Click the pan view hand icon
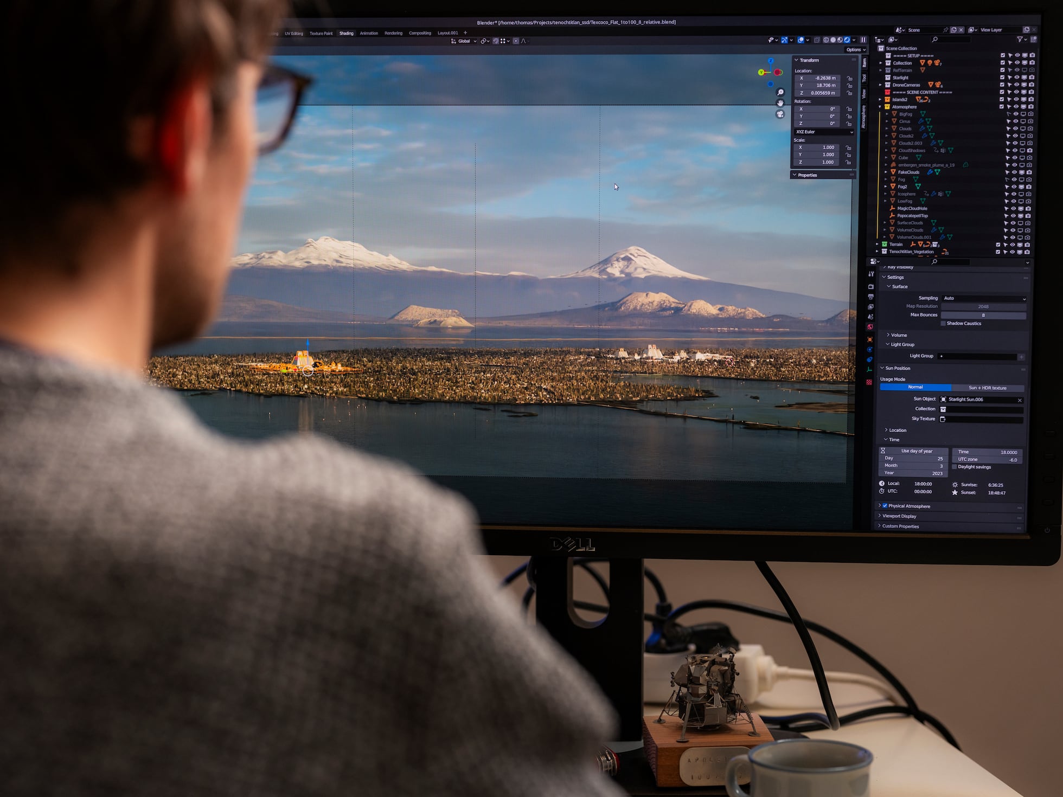 click(780, 103)
